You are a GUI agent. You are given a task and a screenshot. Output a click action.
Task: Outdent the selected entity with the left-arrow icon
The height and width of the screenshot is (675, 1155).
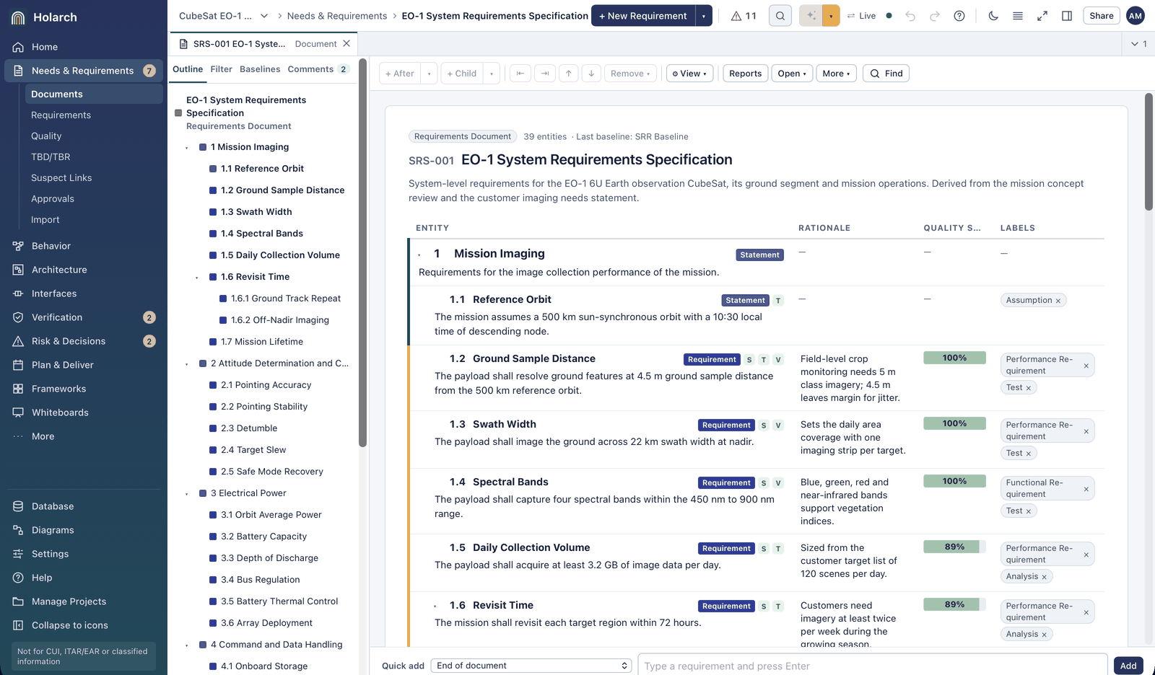520,74
